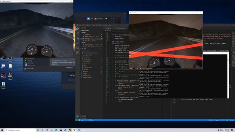Click the Windows Start button
The image size is (235, 132).
point(2,130)
